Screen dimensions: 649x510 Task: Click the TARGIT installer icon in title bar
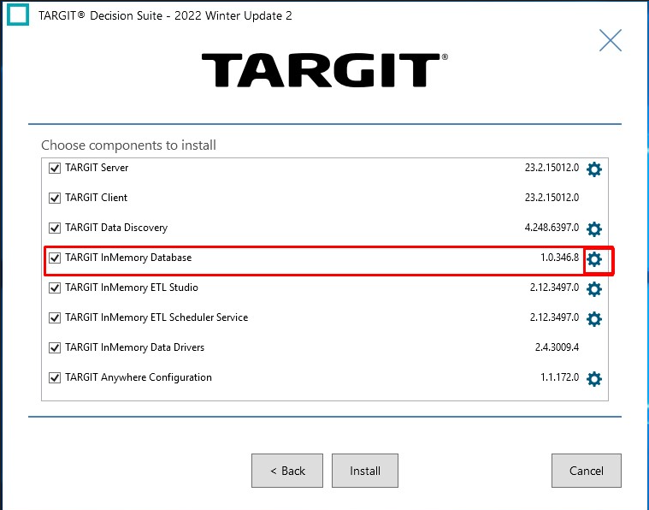point(18,15)
